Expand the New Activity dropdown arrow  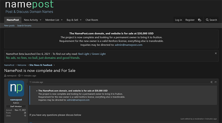[x=40, y=20]
